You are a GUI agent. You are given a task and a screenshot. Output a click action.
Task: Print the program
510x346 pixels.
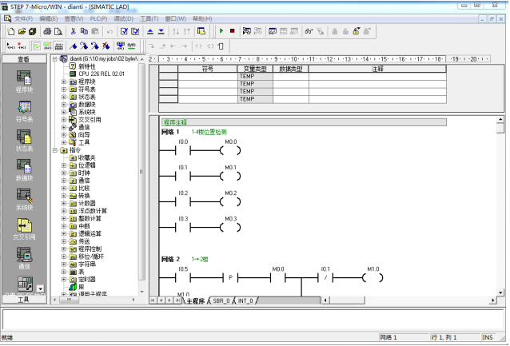tap(47, 31)
